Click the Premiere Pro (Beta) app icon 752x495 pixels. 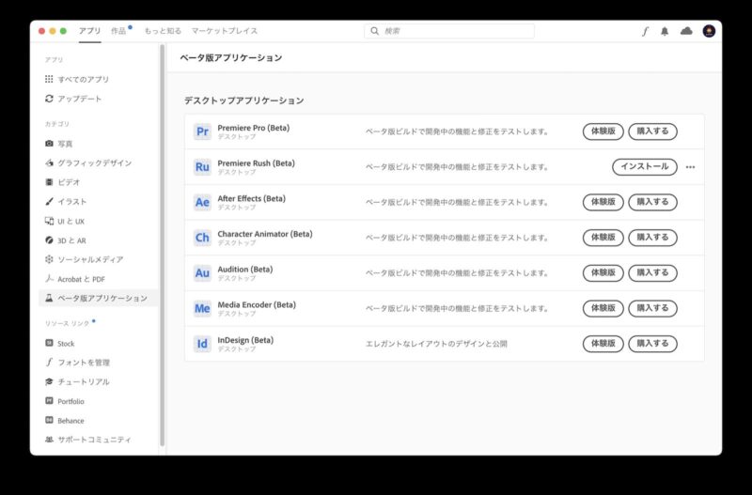pos(202,131)
